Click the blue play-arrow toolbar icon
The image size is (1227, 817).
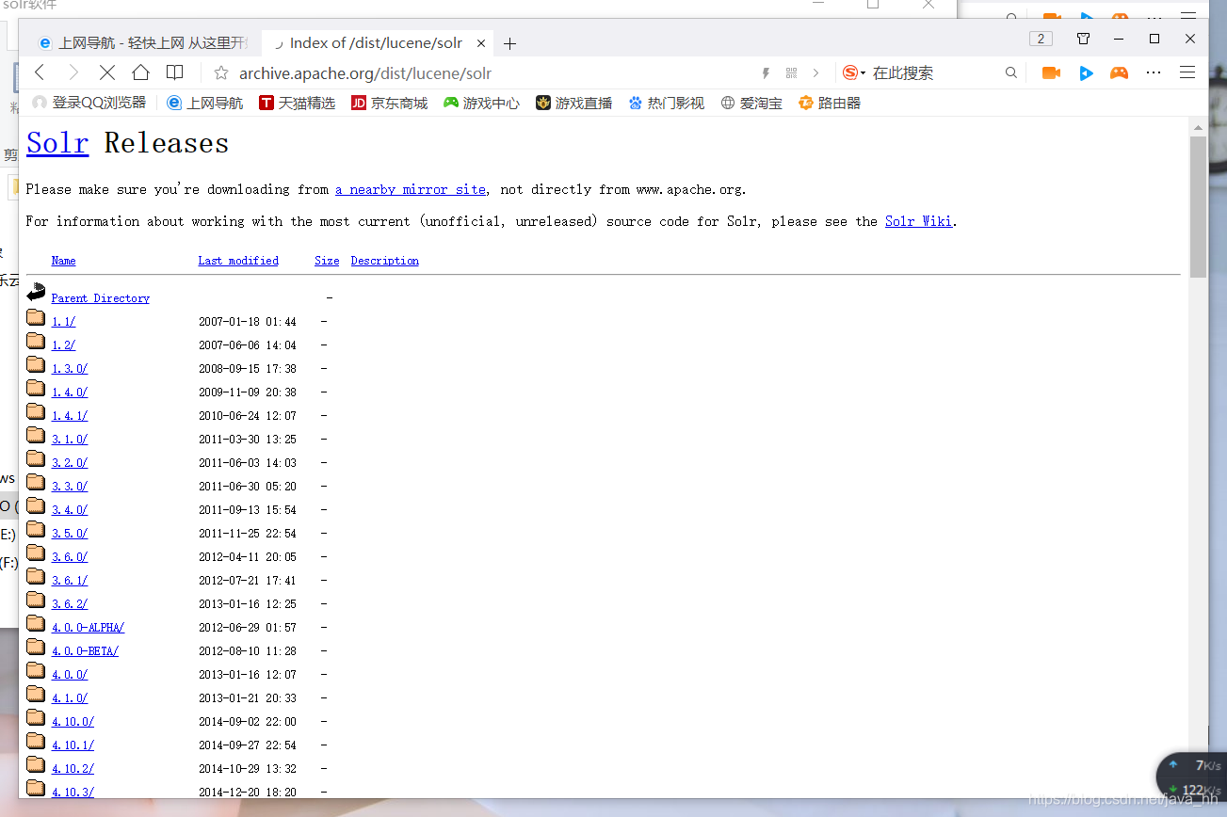pyautogui.click(x=1086, y=72)
